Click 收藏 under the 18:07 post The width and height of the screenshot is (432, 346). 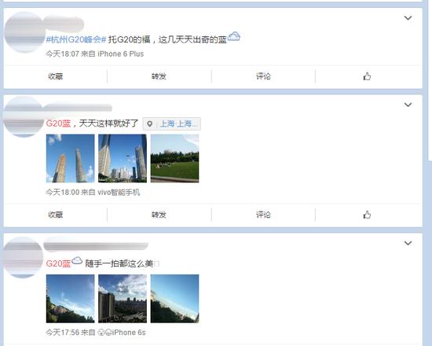tap(56, 76)
